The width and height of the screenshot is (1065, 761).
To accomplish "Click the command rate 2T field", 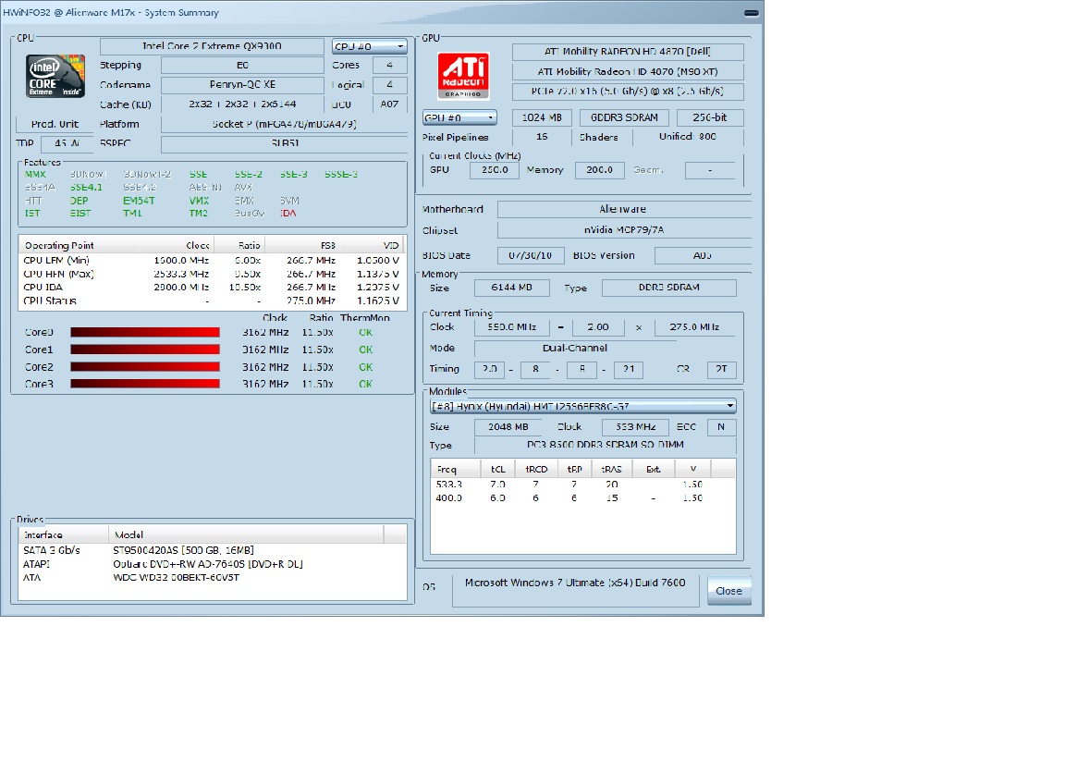I will pyautogui.click(x=721, y=369).
